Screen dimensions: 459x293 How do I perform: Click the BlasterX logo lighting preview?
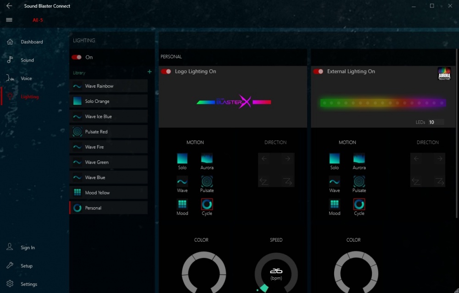pyautogui.click(x=234, y=101)
